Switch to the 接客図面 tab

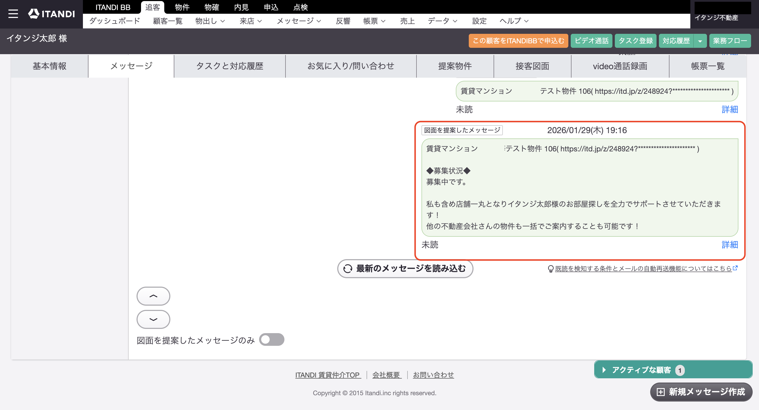point(532,66)
